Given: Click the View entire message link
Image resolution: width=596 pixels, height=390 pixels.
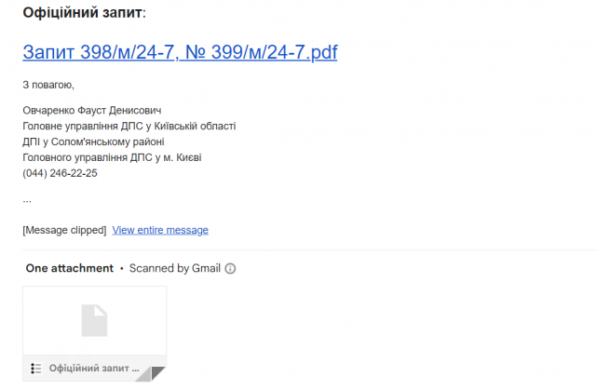Looking at the screenshot, I should click(x=160, y=230).
